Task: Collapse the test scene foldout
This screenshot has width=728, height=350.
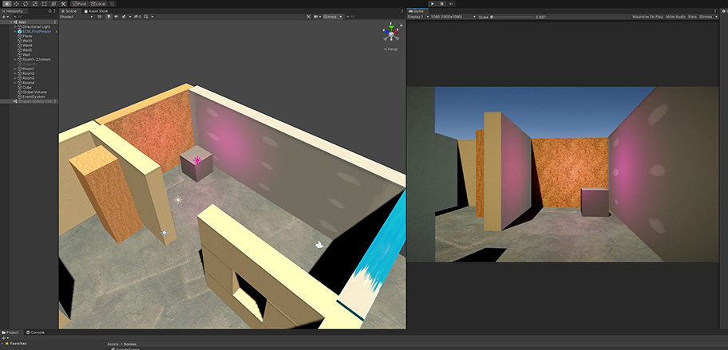Action: [11, 22]
